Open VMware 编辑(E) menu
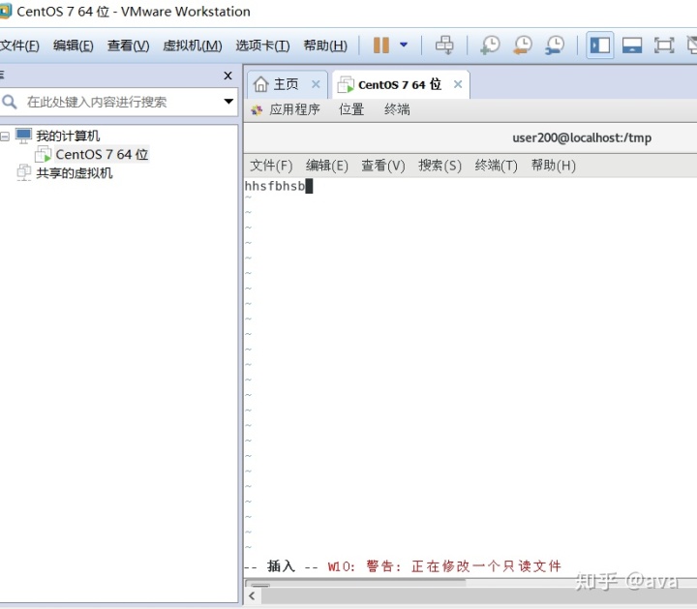This screenshot has height=609, width=697. tap(74, 46)
